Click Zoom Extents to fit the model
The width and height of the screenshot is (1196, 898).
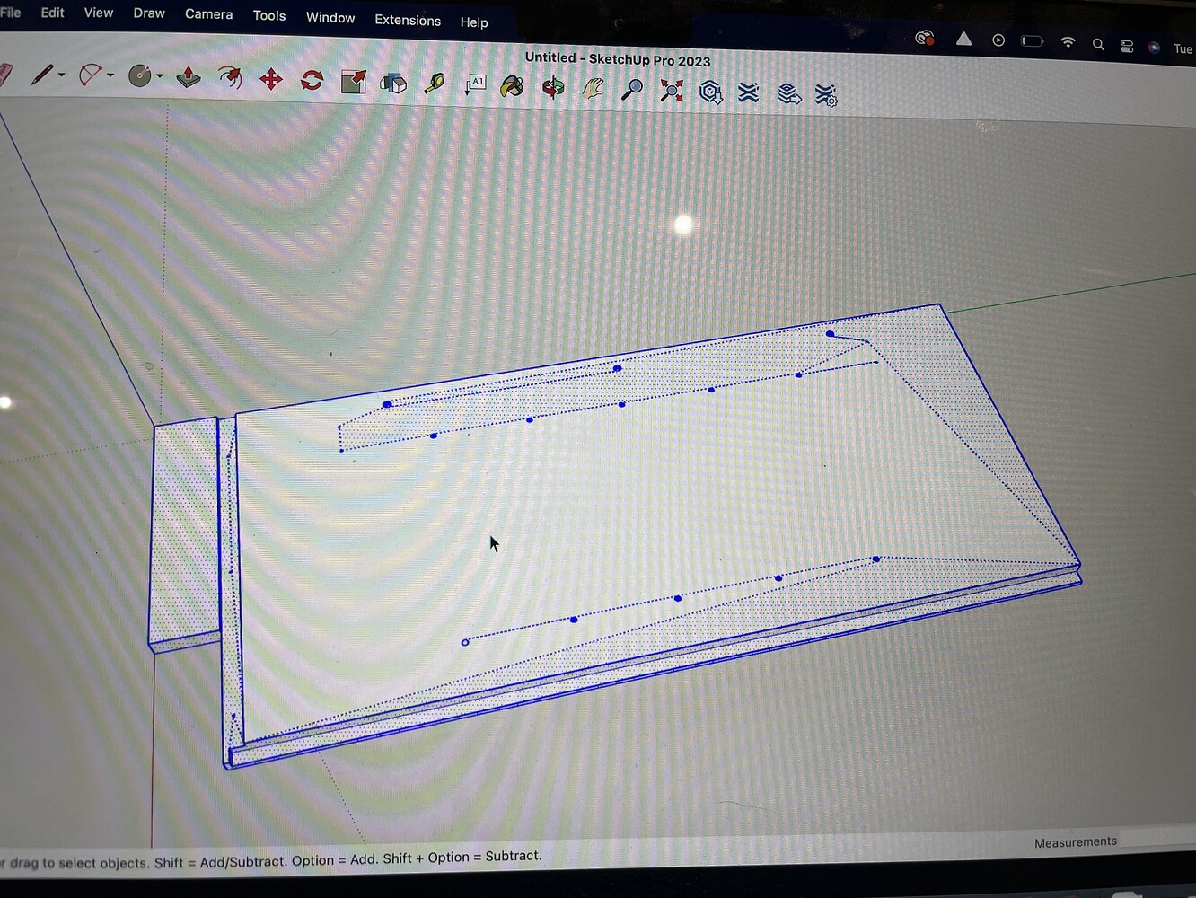(x=672, y=89)
